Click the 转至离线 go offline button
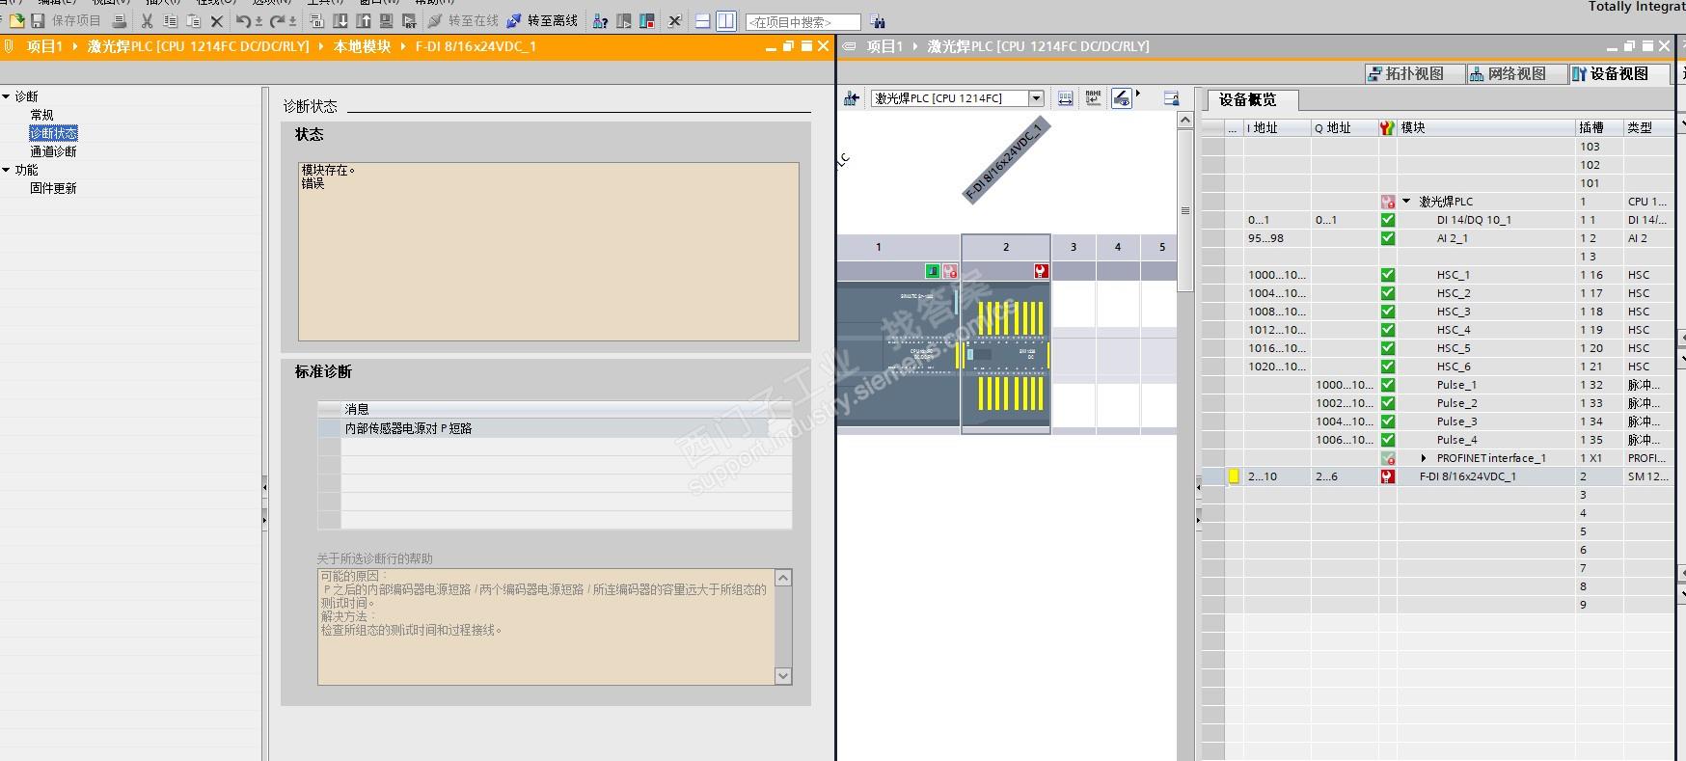 [x=543, y=20]
